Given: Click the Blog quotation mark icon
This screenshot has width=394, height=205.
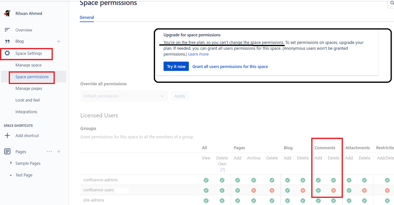Looking at the screenshot, I should click(7, 41).
